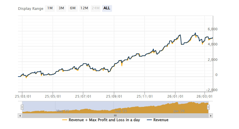Select the 6M display range
Screen dimensions: 239x129
73,8
